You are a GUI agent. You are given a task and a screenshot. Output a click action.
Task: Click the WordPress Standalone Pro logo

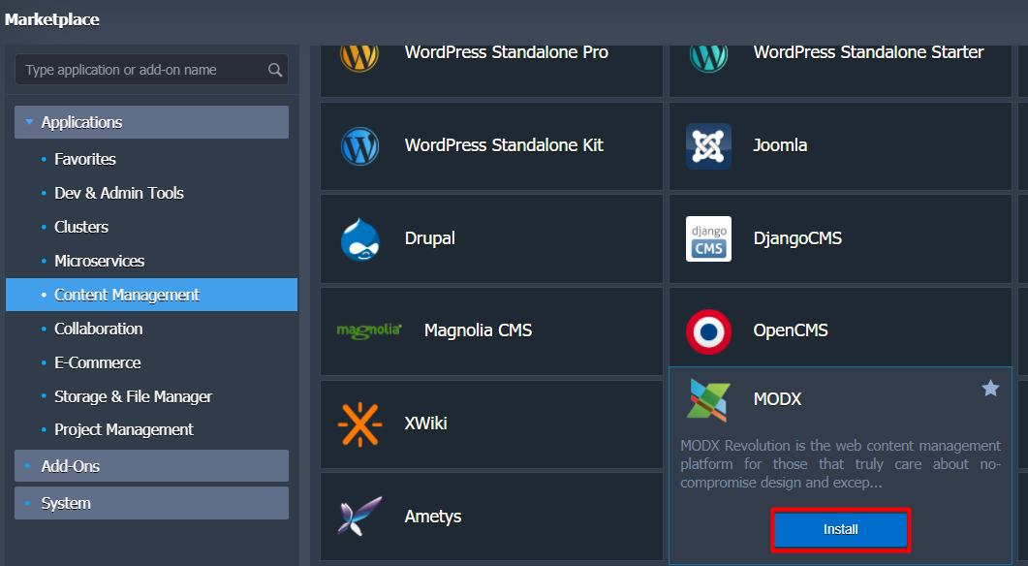tap(359, 57)
